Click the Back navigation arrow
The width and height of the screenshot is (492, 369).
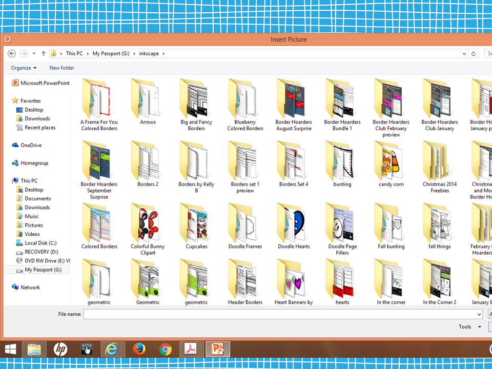click(11, 53)
